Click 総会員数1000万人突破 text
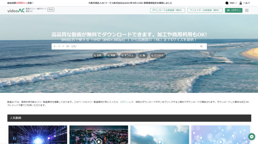 (x=20, y=3)
